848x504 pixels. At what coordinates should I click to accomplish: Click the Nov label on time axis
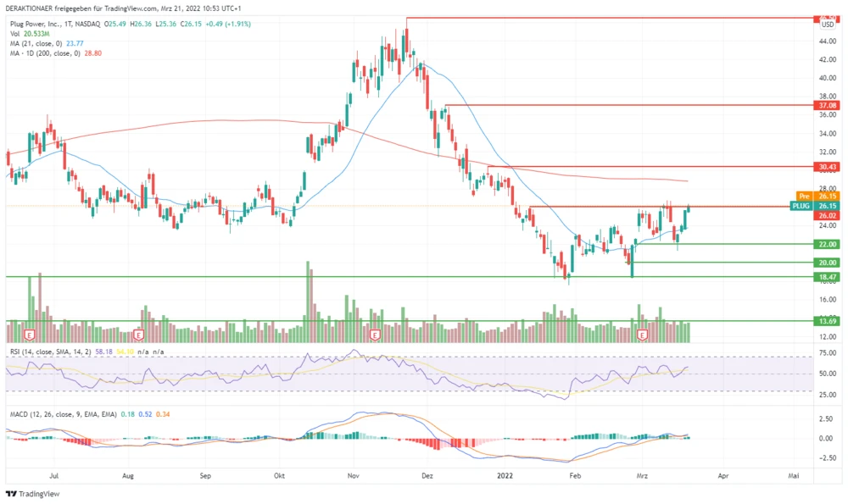click(x=354, y=477)
